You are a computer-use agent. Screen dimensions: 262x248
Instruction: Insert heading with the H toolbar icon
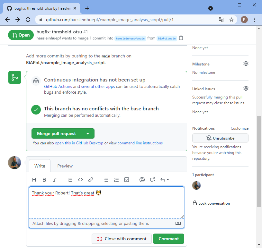[x=34, y=180]
